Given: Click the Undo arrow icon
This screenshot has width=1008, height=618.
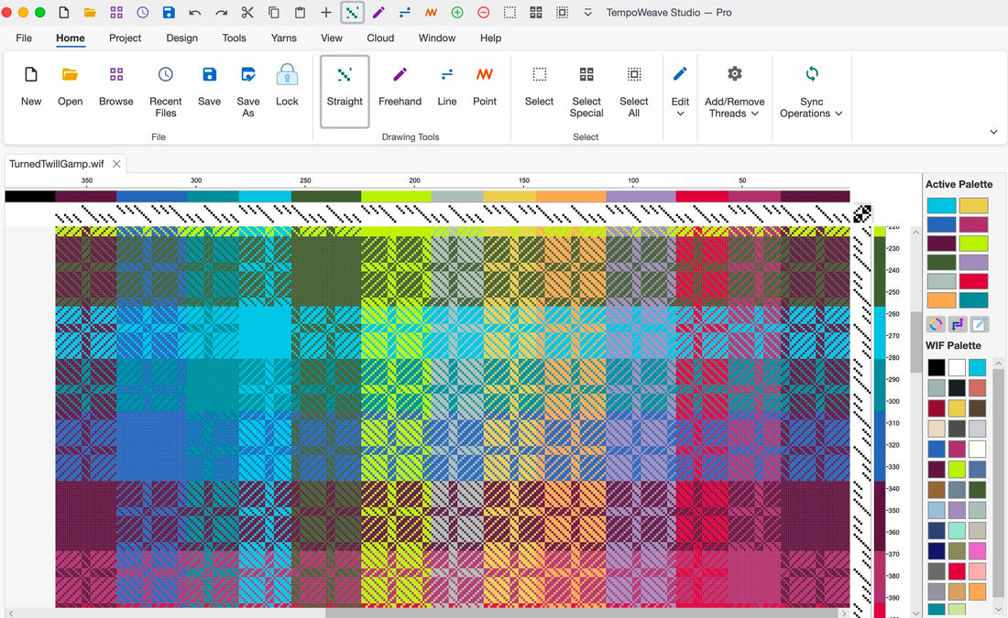Looking at the screenshot, I should coord(195,12).
